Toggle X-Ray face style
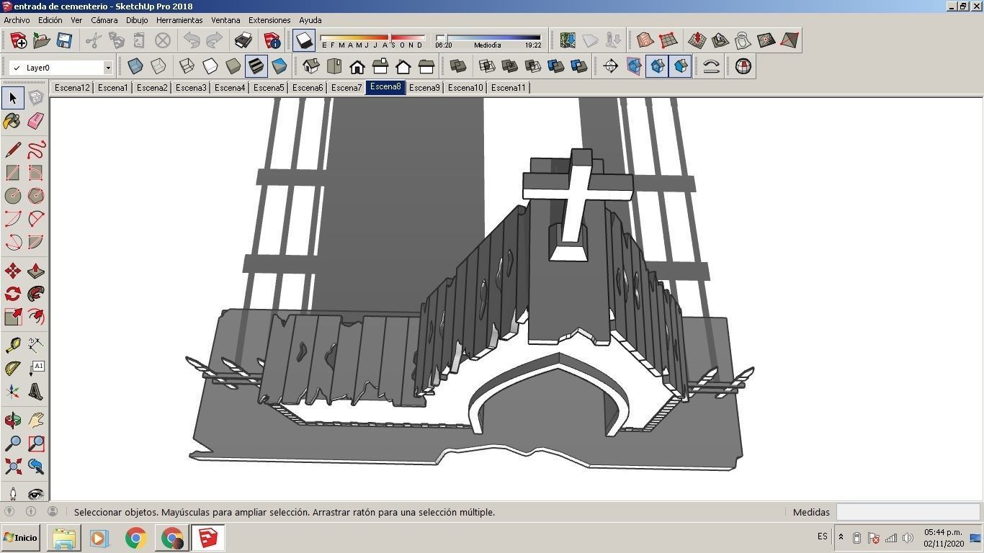 click(135, 66)
